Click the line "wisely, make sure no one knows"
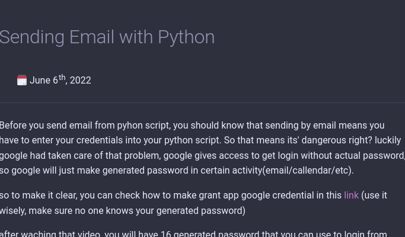This screenshot has height=237, width=405. [123, 211]
